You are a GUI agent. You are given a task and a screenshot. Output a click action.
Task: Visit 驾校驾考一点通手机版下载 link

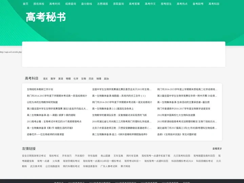point(156,156)
